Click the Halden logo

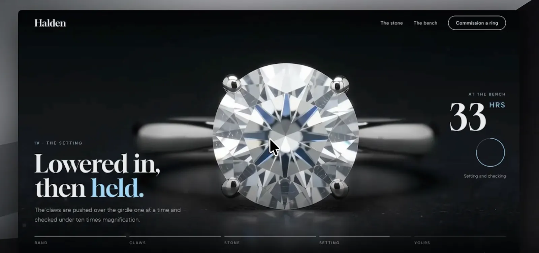(x=50, y=23)
